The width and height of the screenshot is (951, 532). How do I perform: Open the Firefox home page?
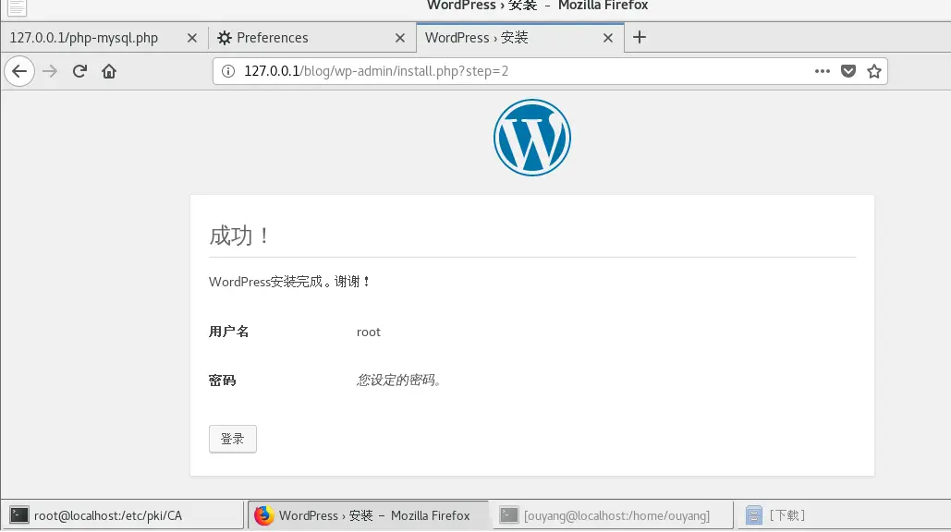[109, 71]
